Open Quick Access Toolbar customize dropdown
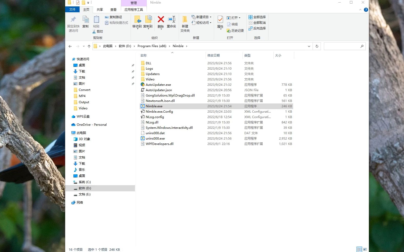 click(88, 3)
